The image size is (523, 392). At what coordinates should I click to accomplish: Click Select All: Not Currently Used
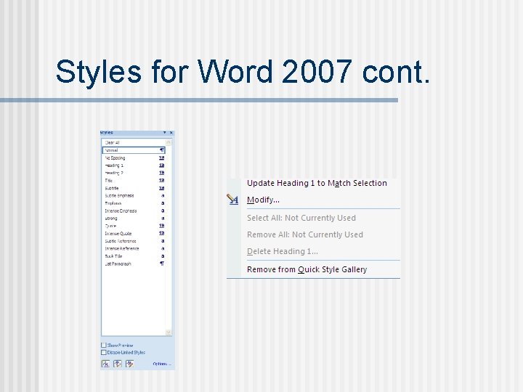(301, 218)
